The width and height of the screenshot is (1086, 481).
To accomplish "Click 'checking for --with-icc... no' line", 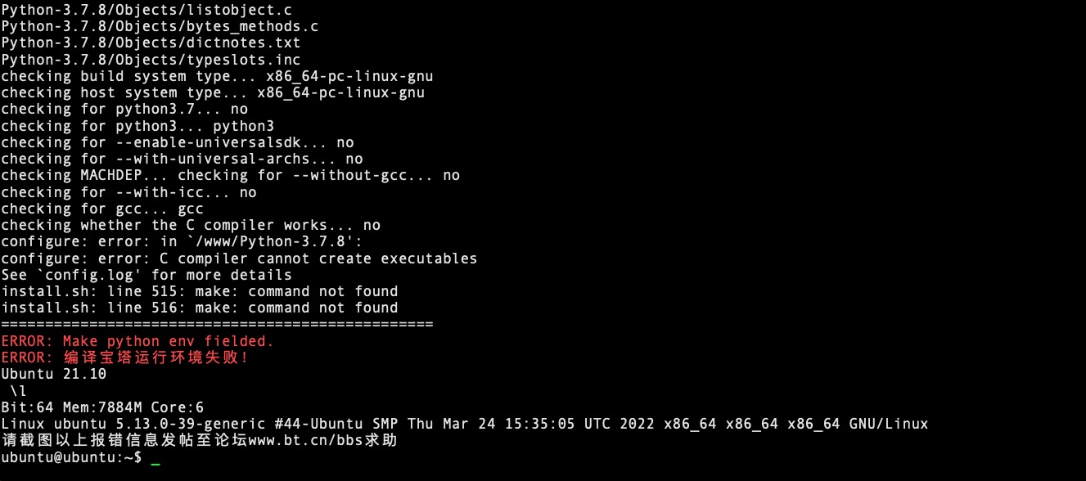I will click(128, 192).
